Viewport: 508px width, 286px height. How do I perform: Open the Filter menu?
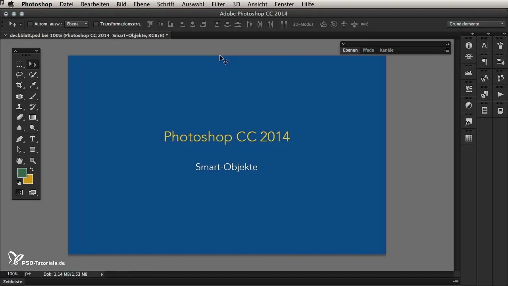218,4
